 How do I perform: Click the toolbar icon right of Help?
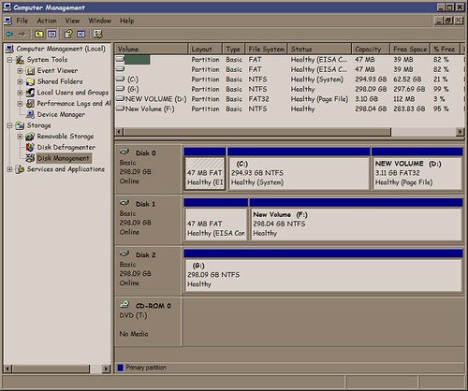pyautogui.click(x=80, y=34)
